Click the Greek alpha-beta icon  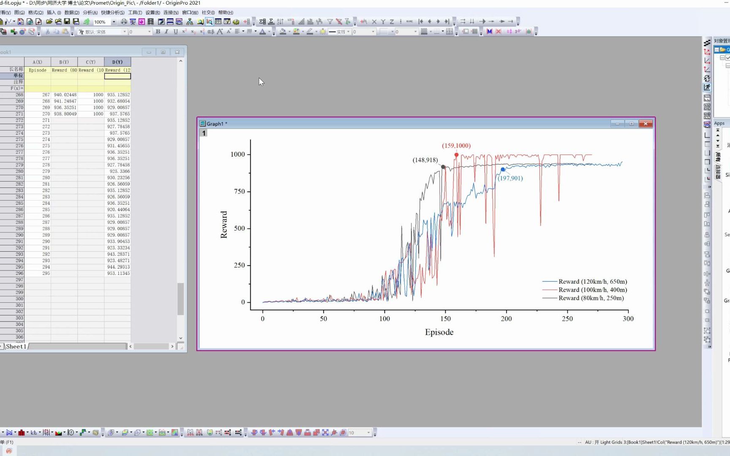tap(211, 32)
